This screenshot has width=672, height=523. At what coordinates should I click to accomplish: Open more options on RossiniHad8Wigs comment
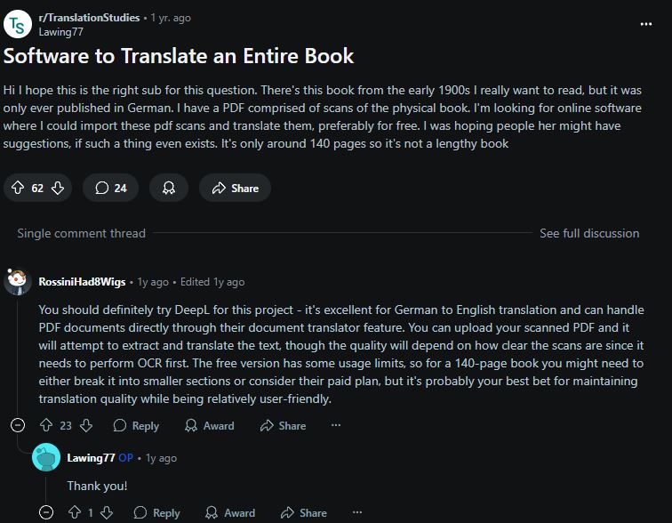(x=336, y=425)
